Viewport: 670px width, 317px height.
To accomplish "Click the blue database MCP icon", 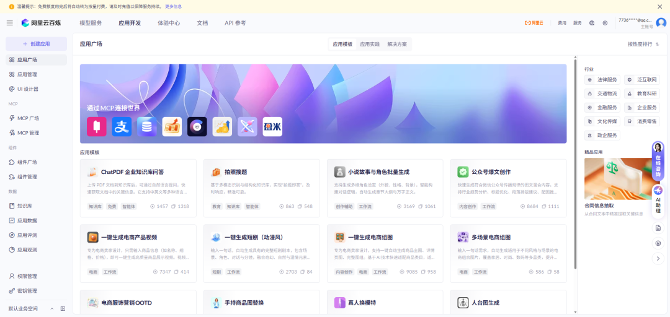I will (x=147, y=127).
